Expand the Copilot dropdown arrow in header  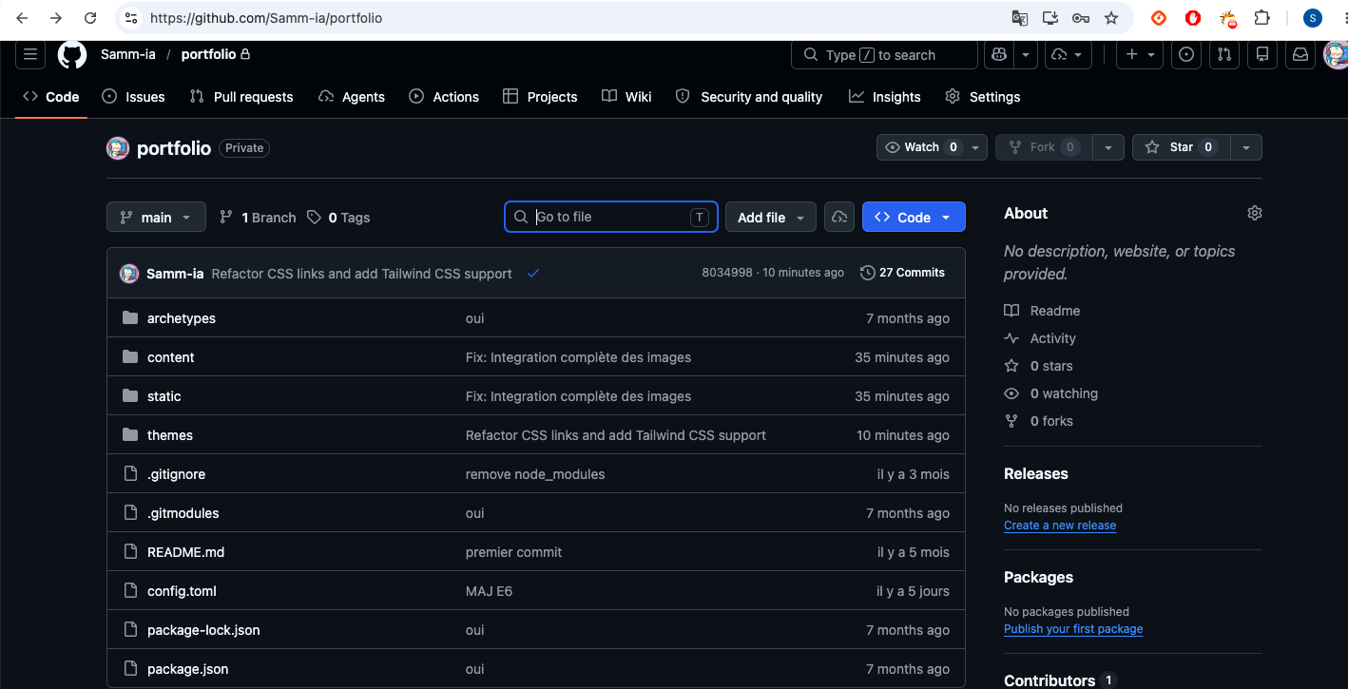click(x=1026, y=55)
